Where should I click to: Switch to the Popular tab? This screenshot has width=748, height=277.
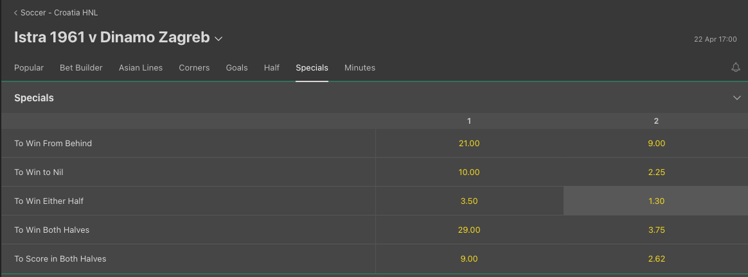pos(29,67)
